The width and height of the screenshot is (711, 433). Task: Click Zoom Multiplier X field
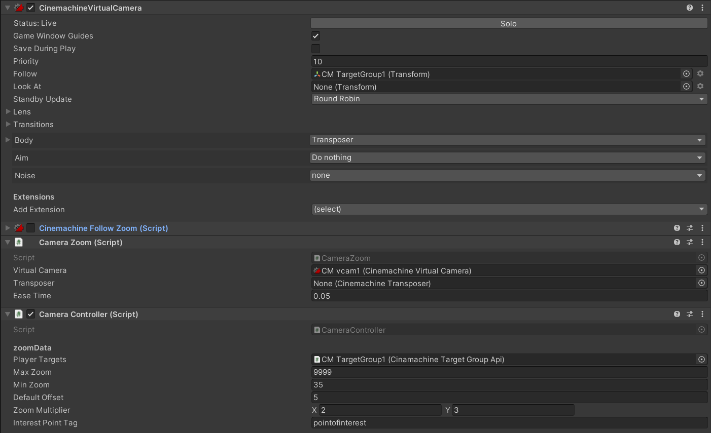380,410
